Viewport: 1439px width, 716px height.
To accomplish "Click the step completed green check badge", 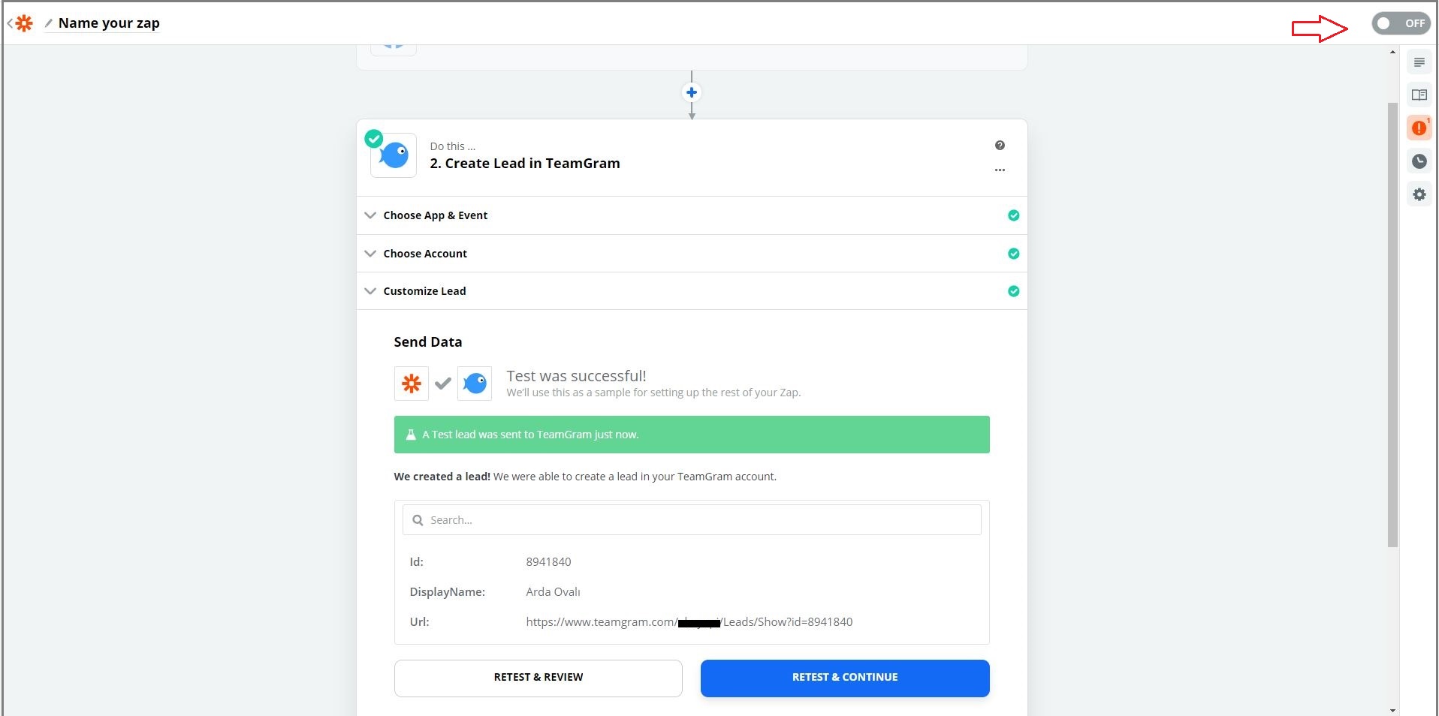I will (374, 139).
